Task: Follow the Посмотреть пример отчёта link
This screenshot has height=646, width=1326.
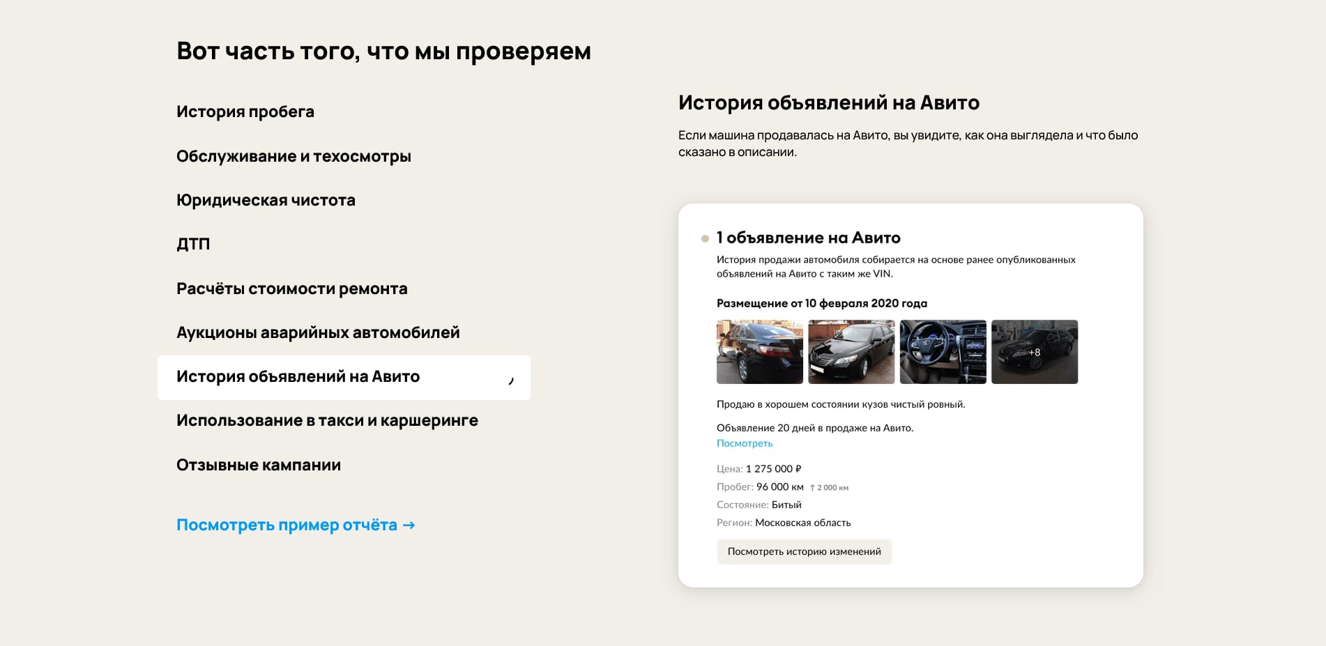Action: (296, 525)
